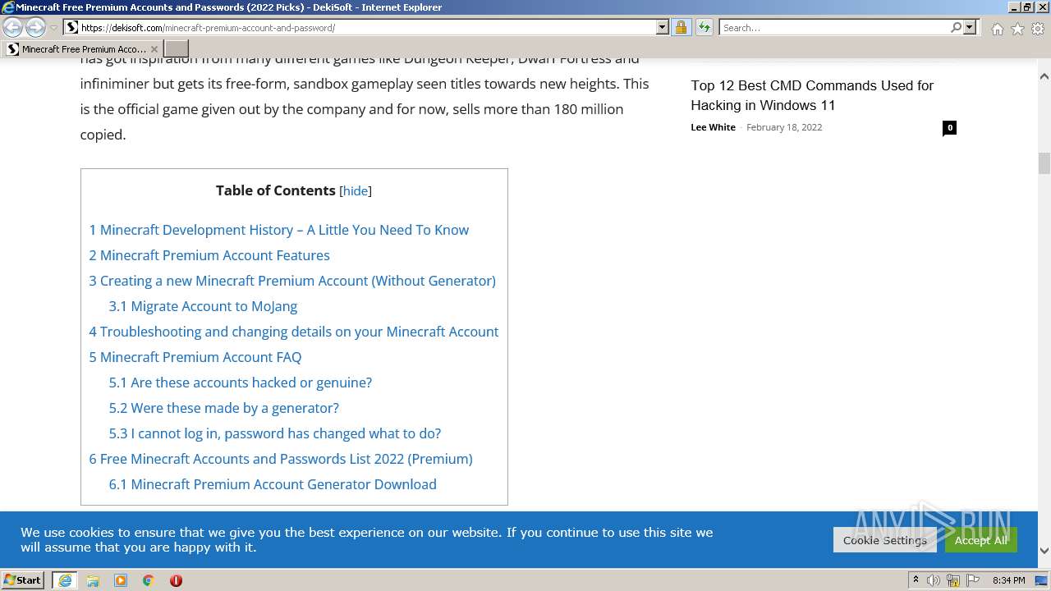
Task: Hide the Table of Contents
Action: click(x=356, y=190)
